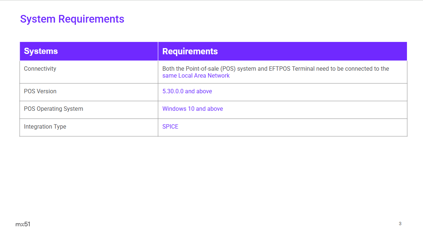
Task: Select the "System Requirements" slide title
Action: (72, 19)
